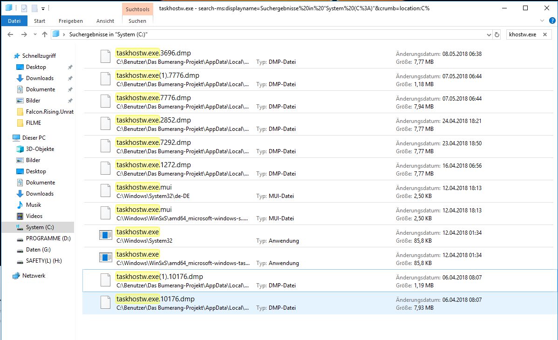Viewport: 558px width, 340px height.
Task: Select taskhostw.exe.mui in System32\de-DE
Action: pyautogui.click(x=318, y=191)
